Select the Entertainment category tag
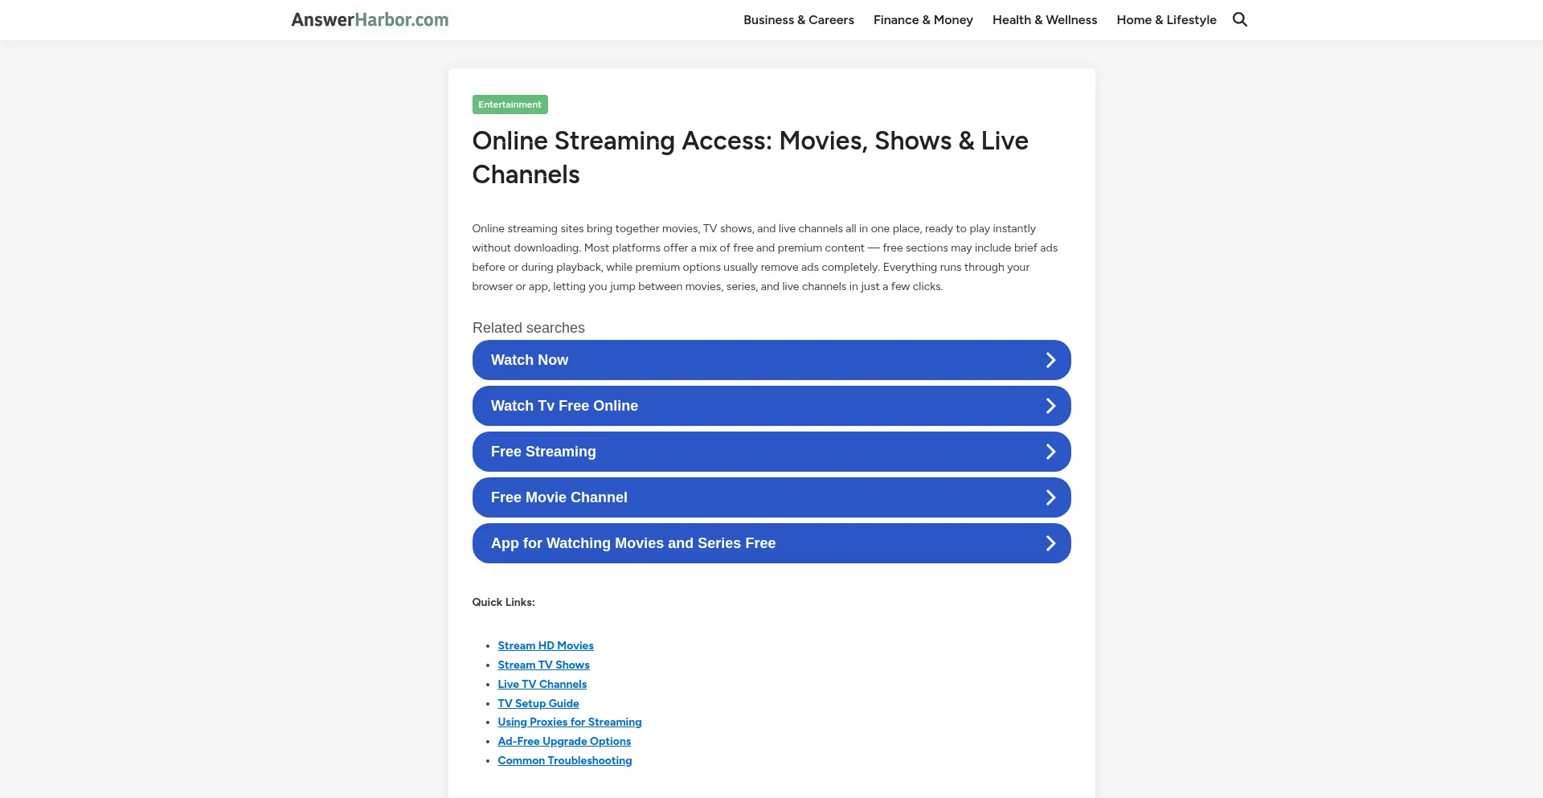This screenshot has width=1543, height=798. pyautogui.click(x=510, y=104)
